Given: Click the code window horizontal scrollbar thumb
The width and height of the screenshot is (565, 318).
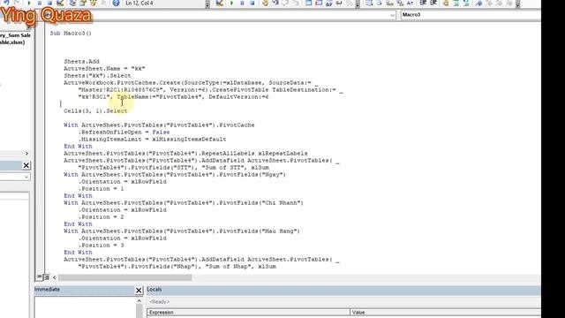Looking at the screenshot, I should pyautogui.click(x=125, y=277).
